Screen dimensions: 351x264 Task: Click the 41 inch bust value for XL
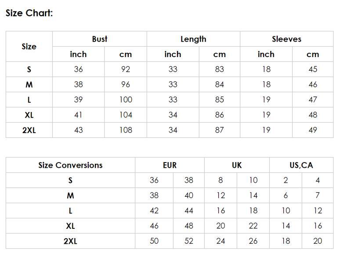78,115
